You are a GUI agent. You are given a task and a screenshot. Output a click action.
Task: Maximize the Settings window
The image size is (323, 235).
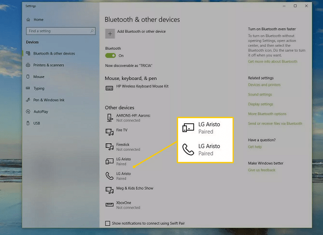coord(295,6)
